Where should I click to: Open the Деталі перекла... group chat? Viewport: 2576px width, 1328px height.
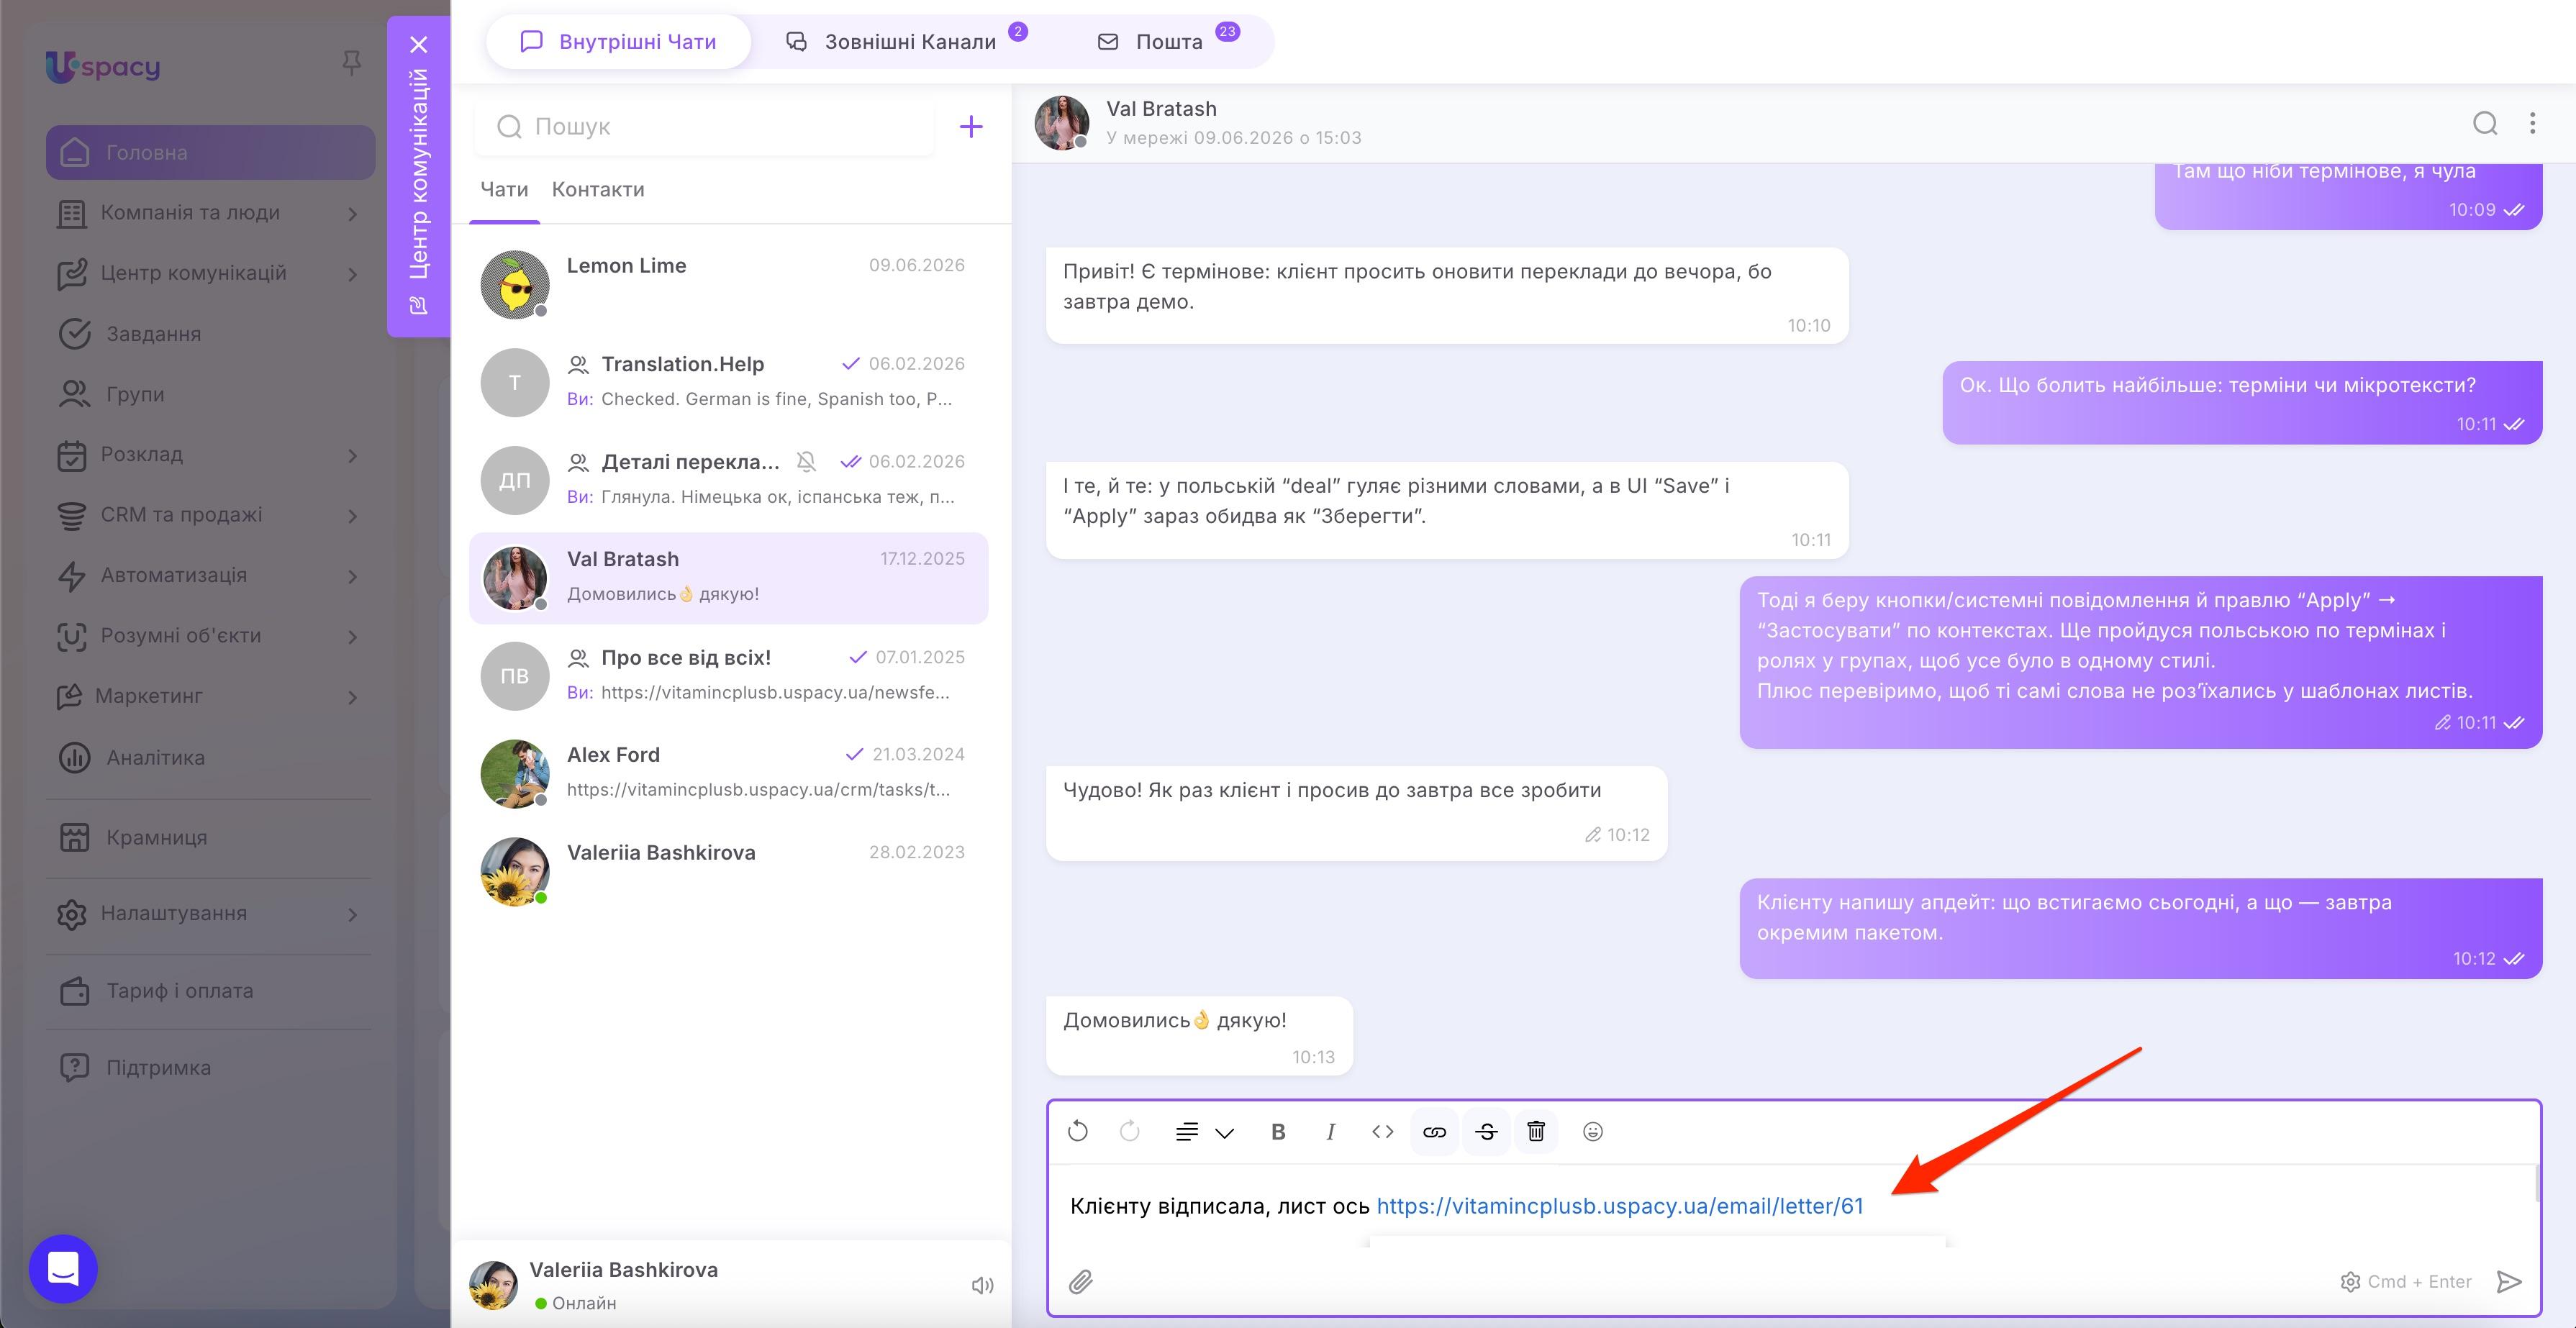click(x=728, y=480)
